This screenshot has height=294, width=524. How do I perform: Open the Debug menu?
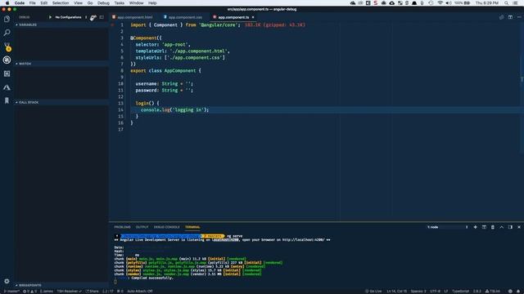[103, 3]
